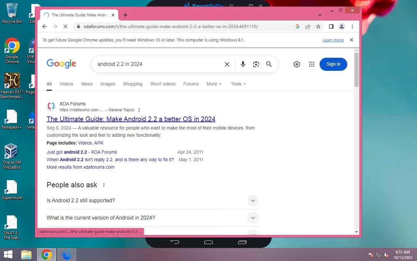
Task: Click the address bar URL
Action: [171, 27]
